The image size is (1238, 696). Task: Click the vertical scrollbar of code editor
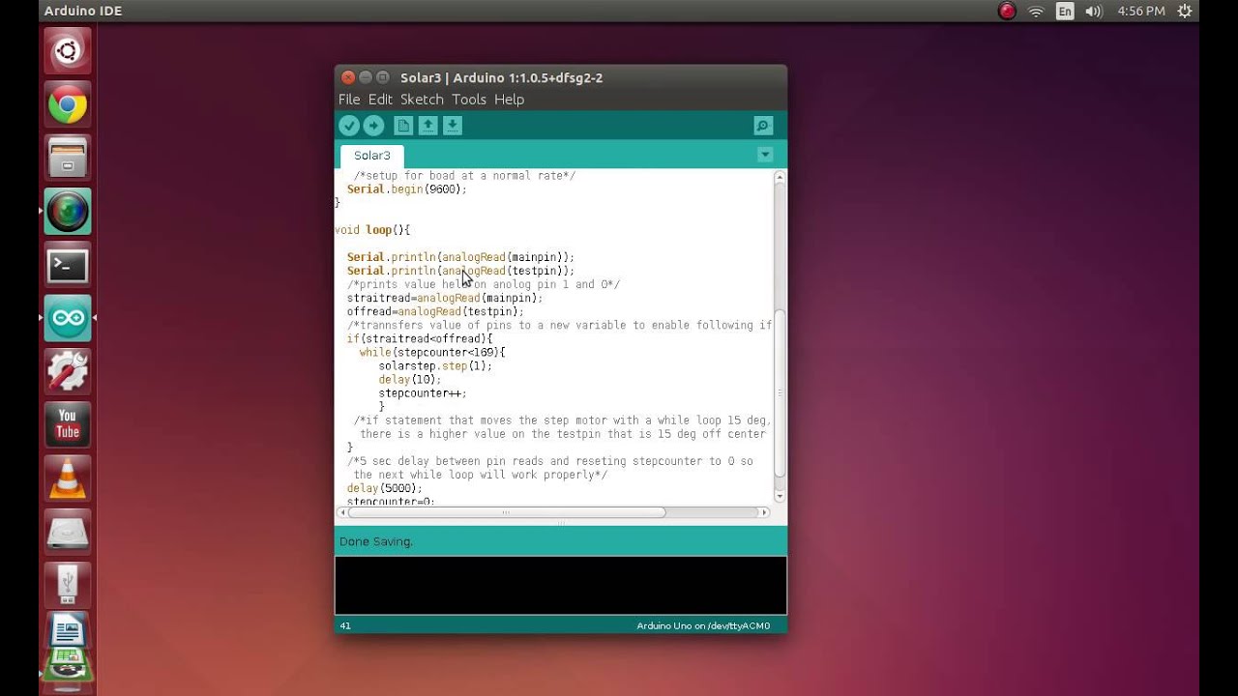point(781,394)
